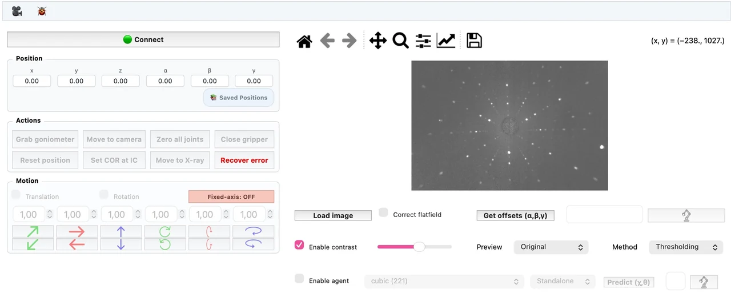
Task: Click Move to camera button
Action: tap(114, 139)
